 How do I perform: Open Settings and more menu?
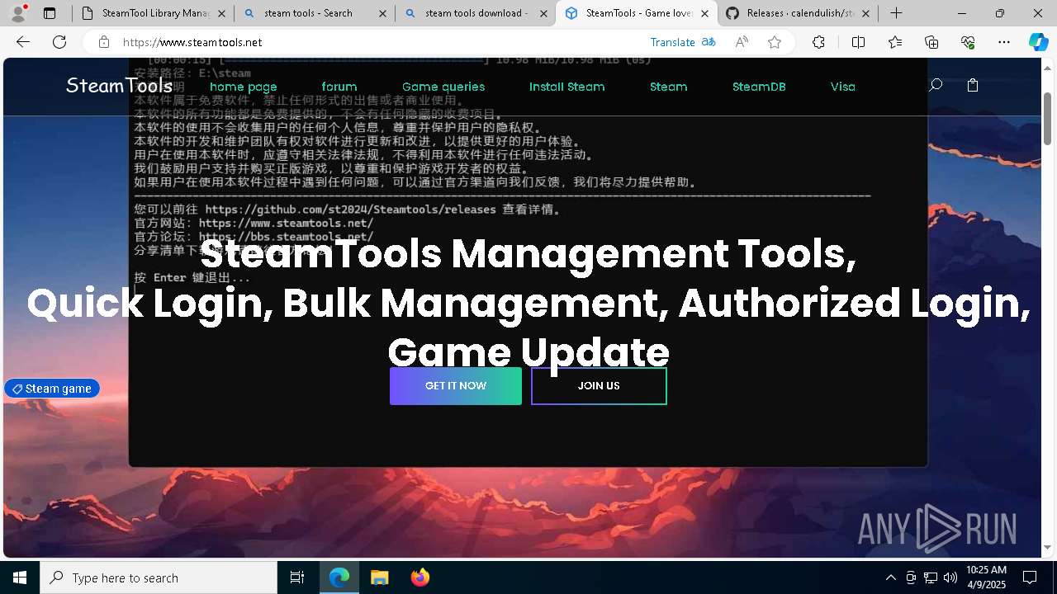[1004, 42]
